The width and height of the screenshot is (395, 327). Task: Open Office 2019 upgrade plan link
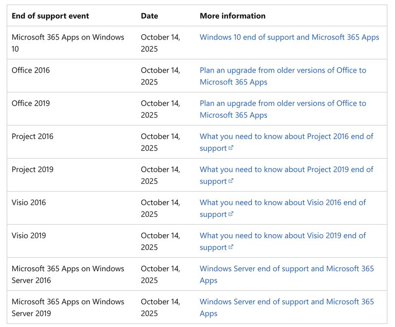point(283,109)
